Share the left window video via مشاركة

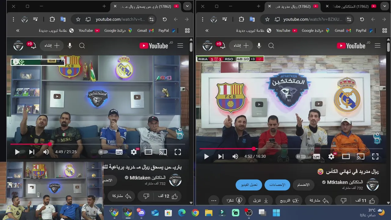pyautogui.click(x=122, y=196)
